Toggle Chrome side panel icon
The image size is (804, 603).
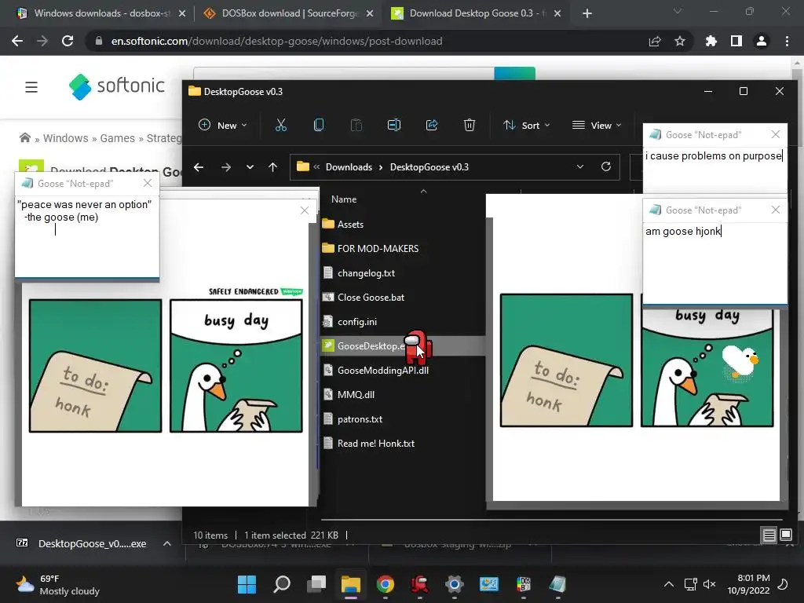(x=736, y=41)
